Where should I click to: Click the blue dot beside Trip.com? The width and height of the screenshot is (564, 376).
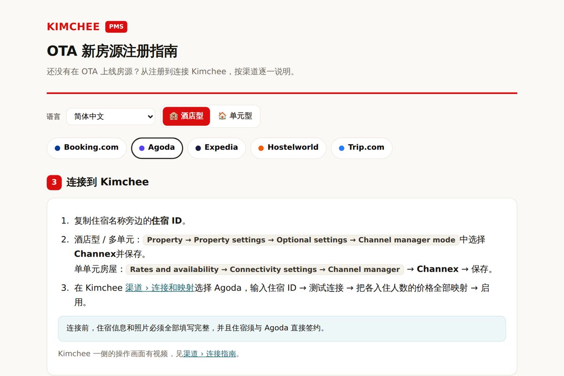tap(341, 148)
